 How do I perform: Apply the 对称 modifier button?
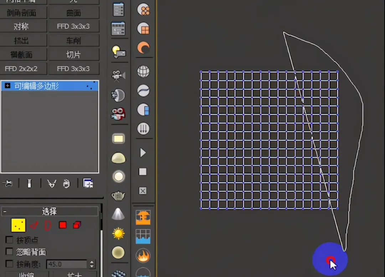pyautogui.click(x=21, y=27)
